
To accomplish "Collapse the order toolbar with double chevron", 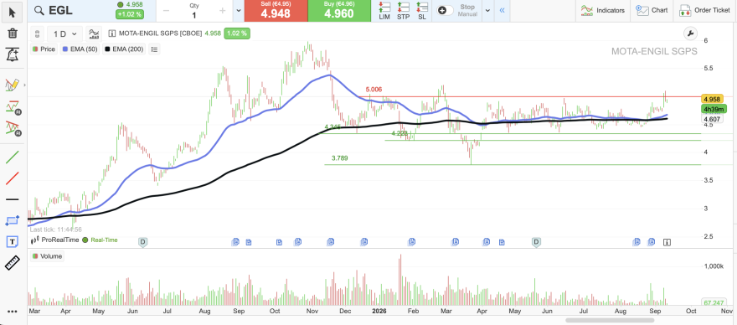I will (502, 10).
